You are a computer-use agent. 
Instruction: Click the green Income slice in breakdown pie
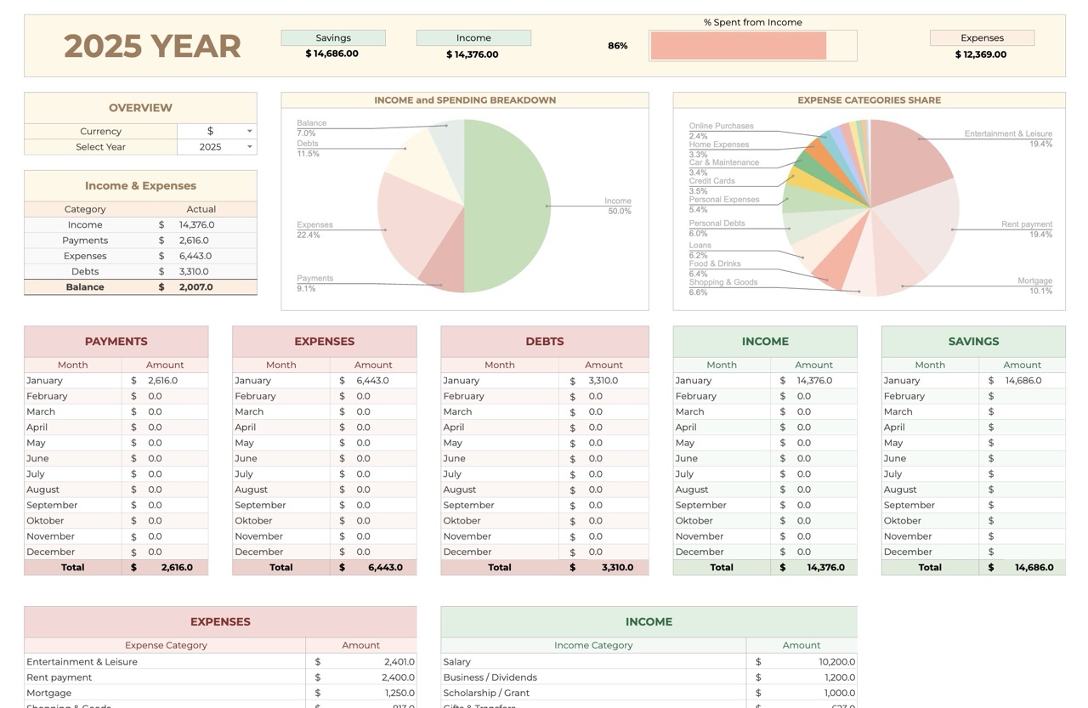pos(508,206)
